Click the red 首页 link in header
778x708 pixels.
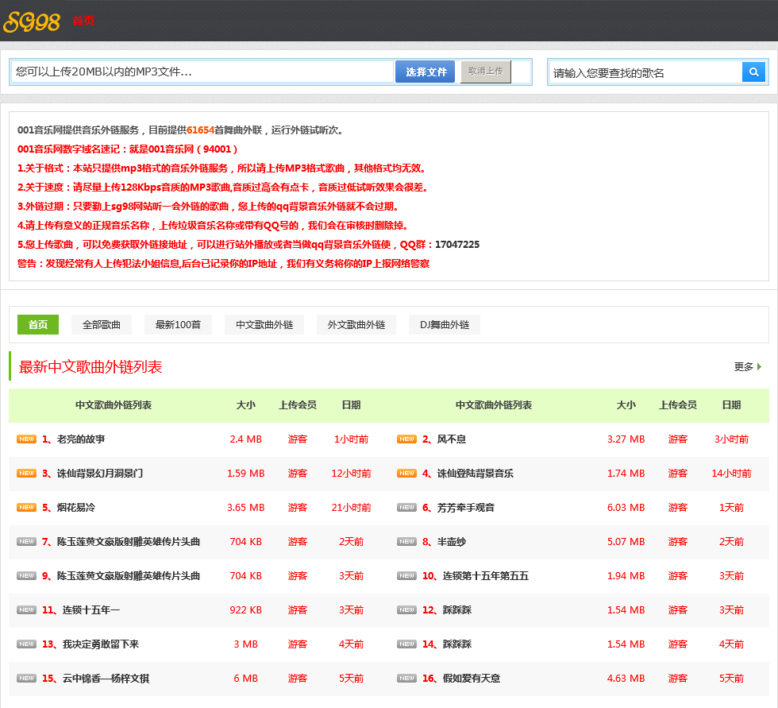tap(83, 21)
